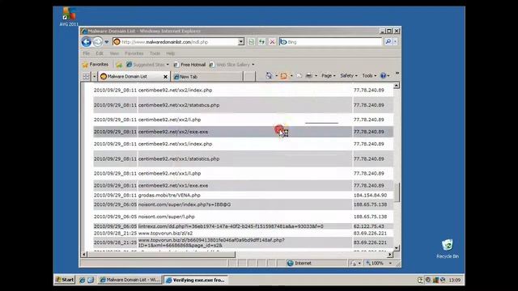Image resolution: width=518 pixels, height=291 pixels.
Task: Open the Favorites menu
Action: tap(134, 53)
